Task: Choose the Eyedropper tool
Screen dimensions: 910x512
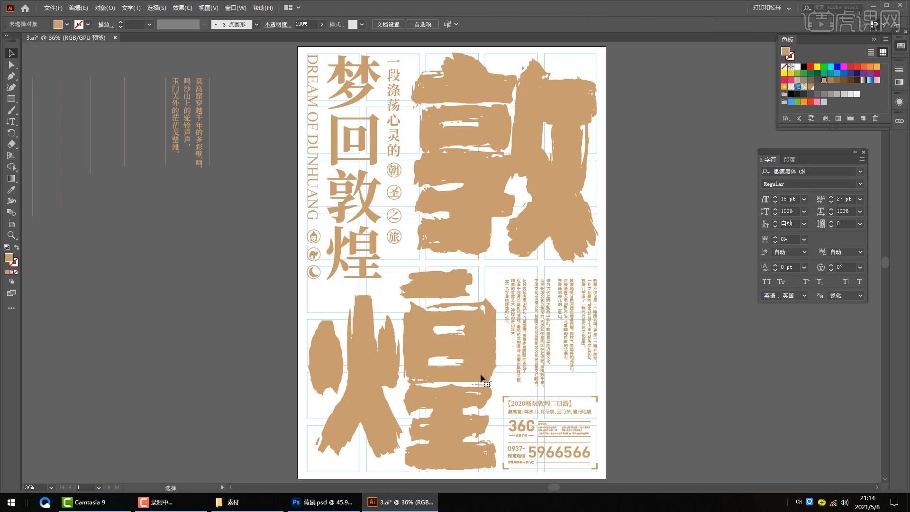Action: (11, 190)
